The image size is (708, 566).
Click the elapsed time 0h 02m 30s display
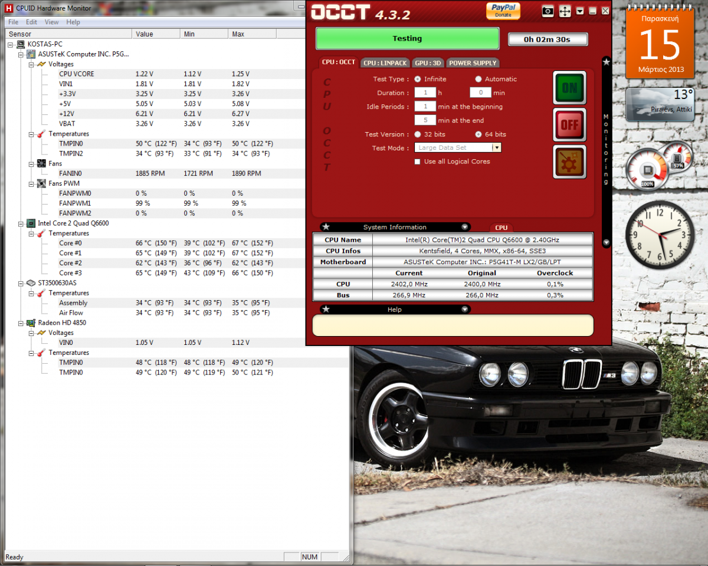pos(548,40)
